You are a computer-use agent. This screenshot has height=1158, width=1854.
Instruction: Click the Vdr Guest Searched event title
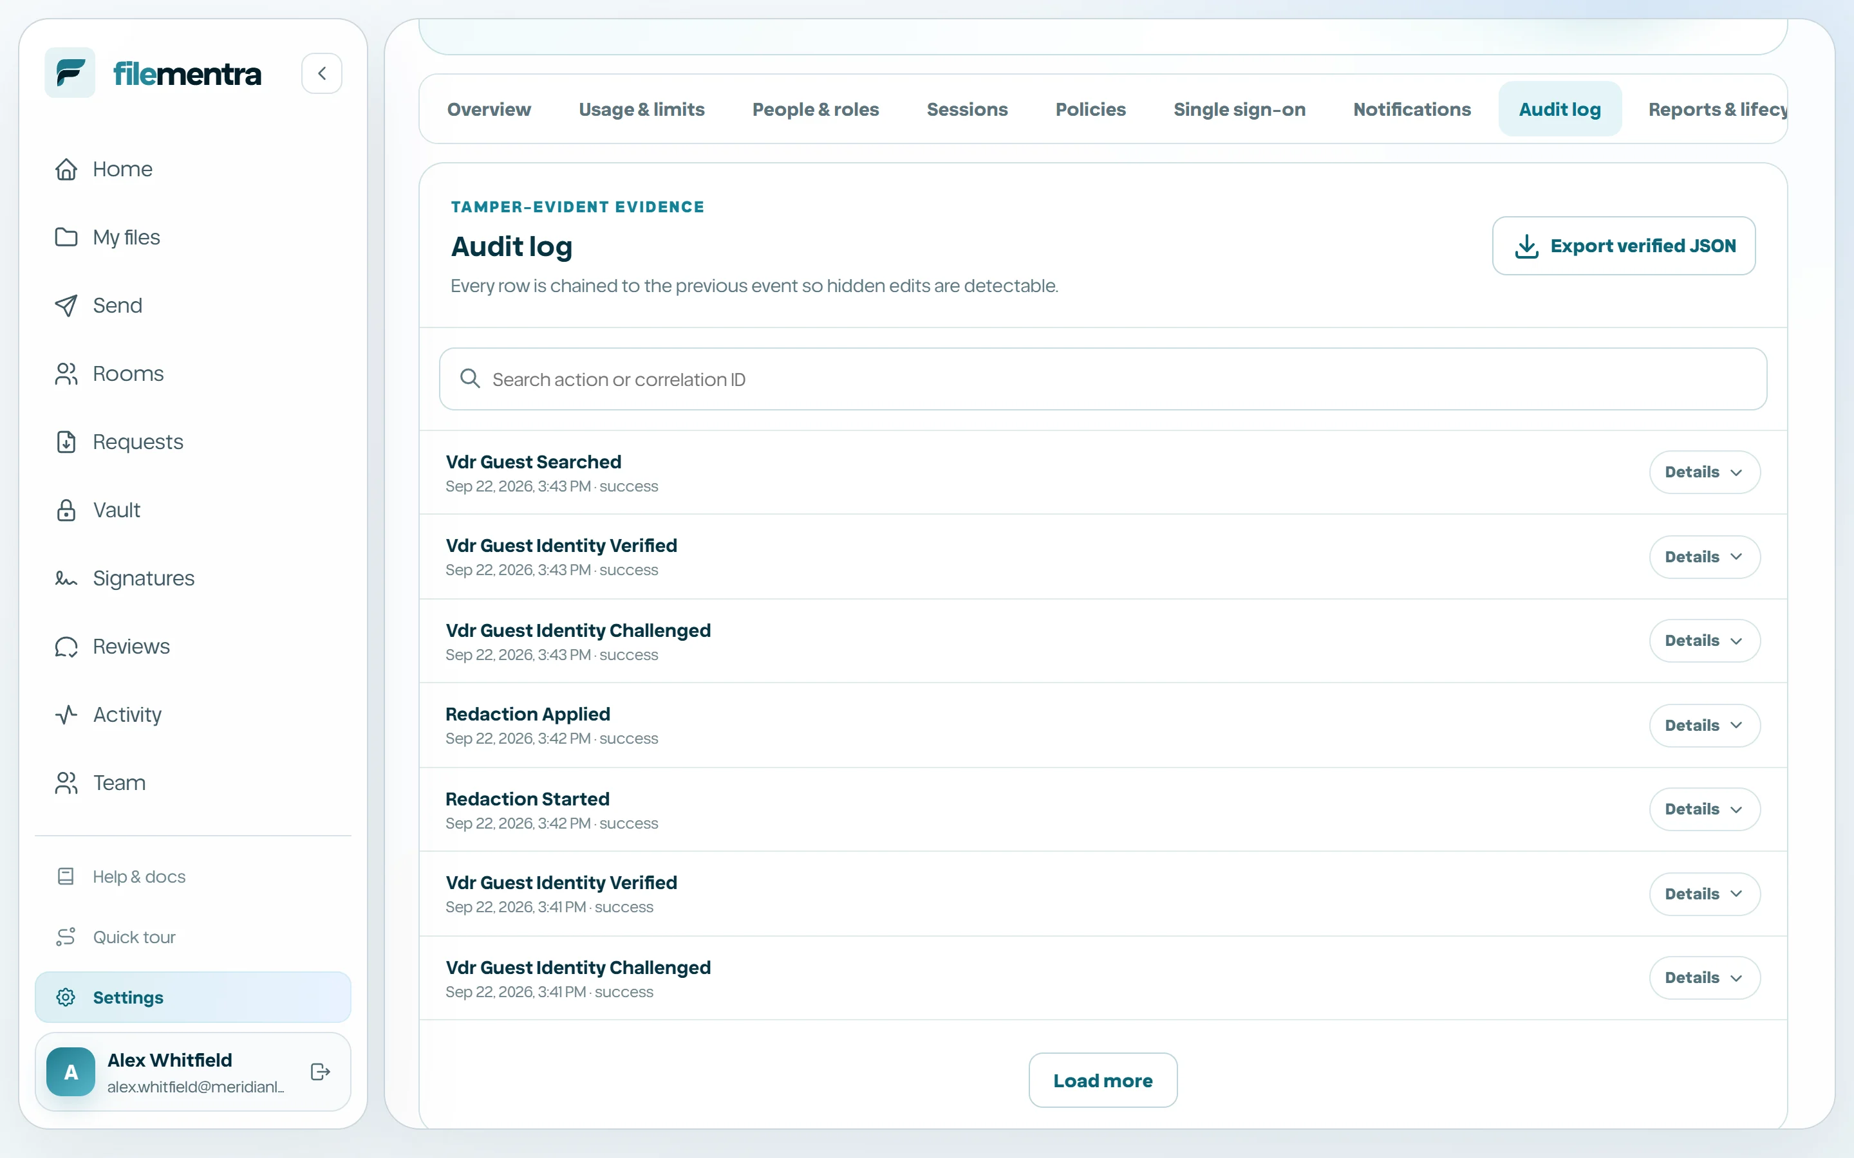[x=533, y=462]
